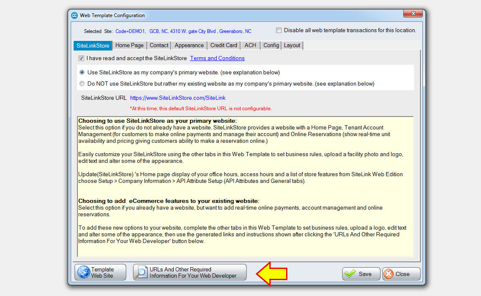Open the SiteLinkStore URL link
Image resolution: width=481 pixels, height=296 pixels.
[x=178, y=98]
